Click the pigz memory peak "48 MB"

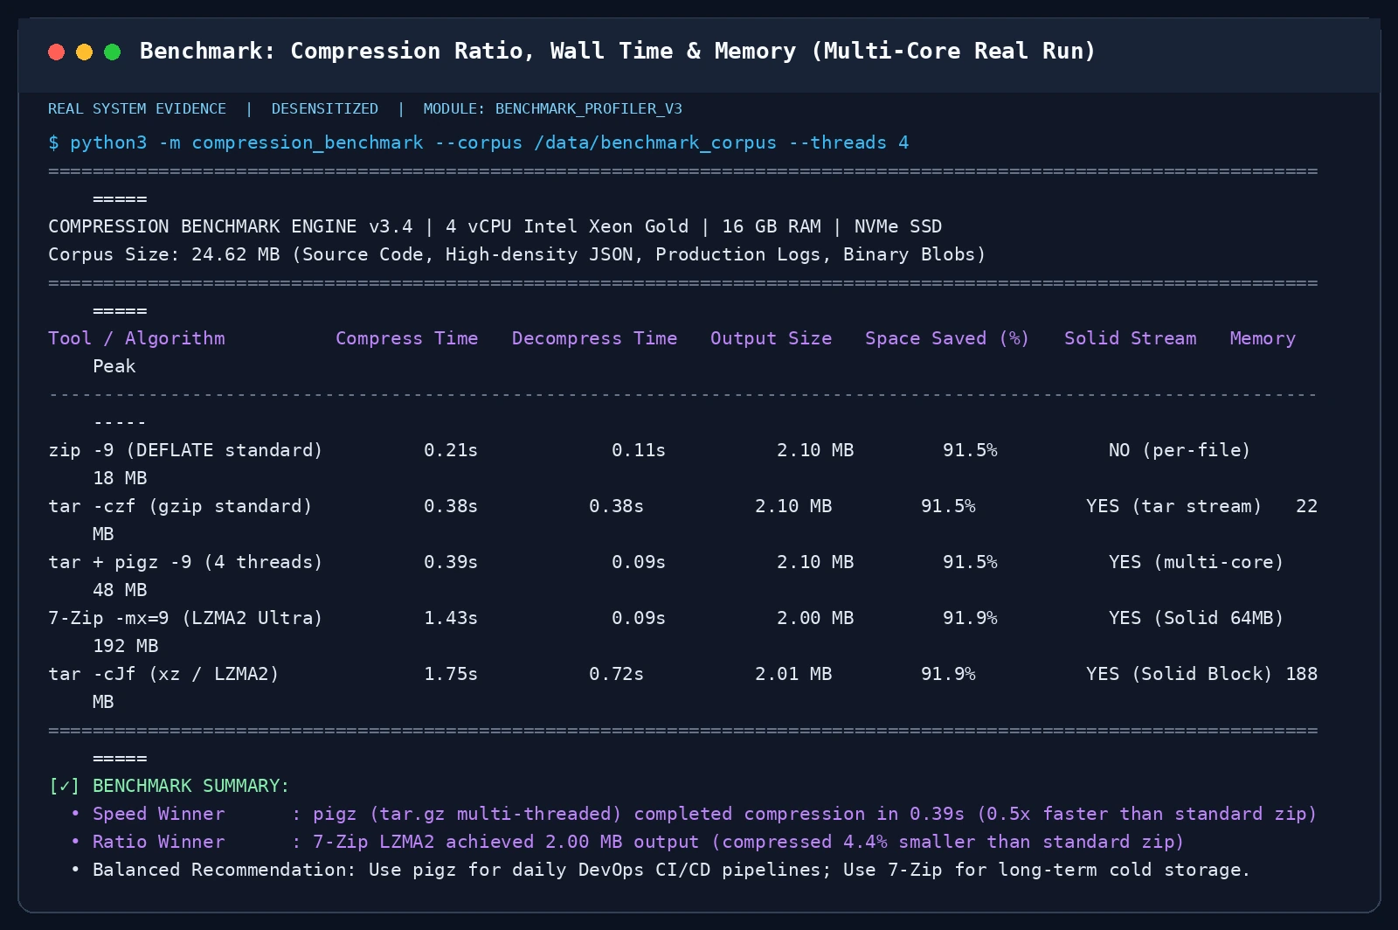120,590
